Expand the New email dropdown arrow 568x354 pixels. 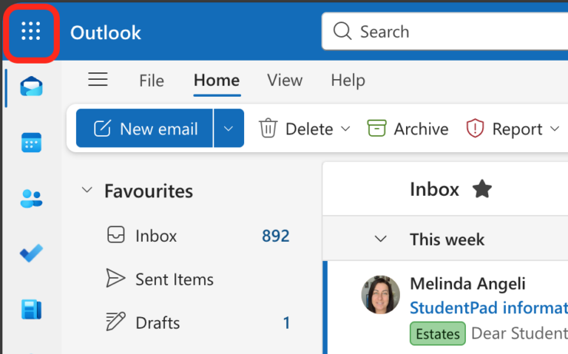[x=229, y=129]
